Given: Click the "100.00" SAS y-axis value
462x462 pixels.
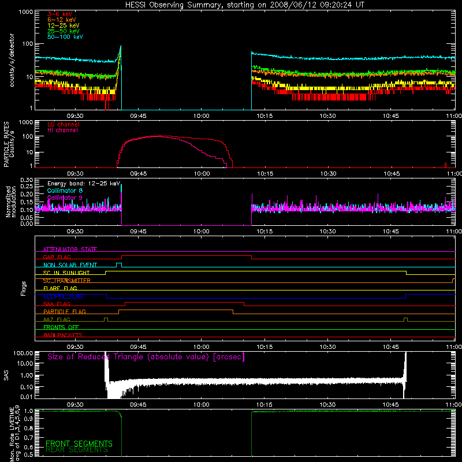Looking at the screenshot, I should point(23,353).
